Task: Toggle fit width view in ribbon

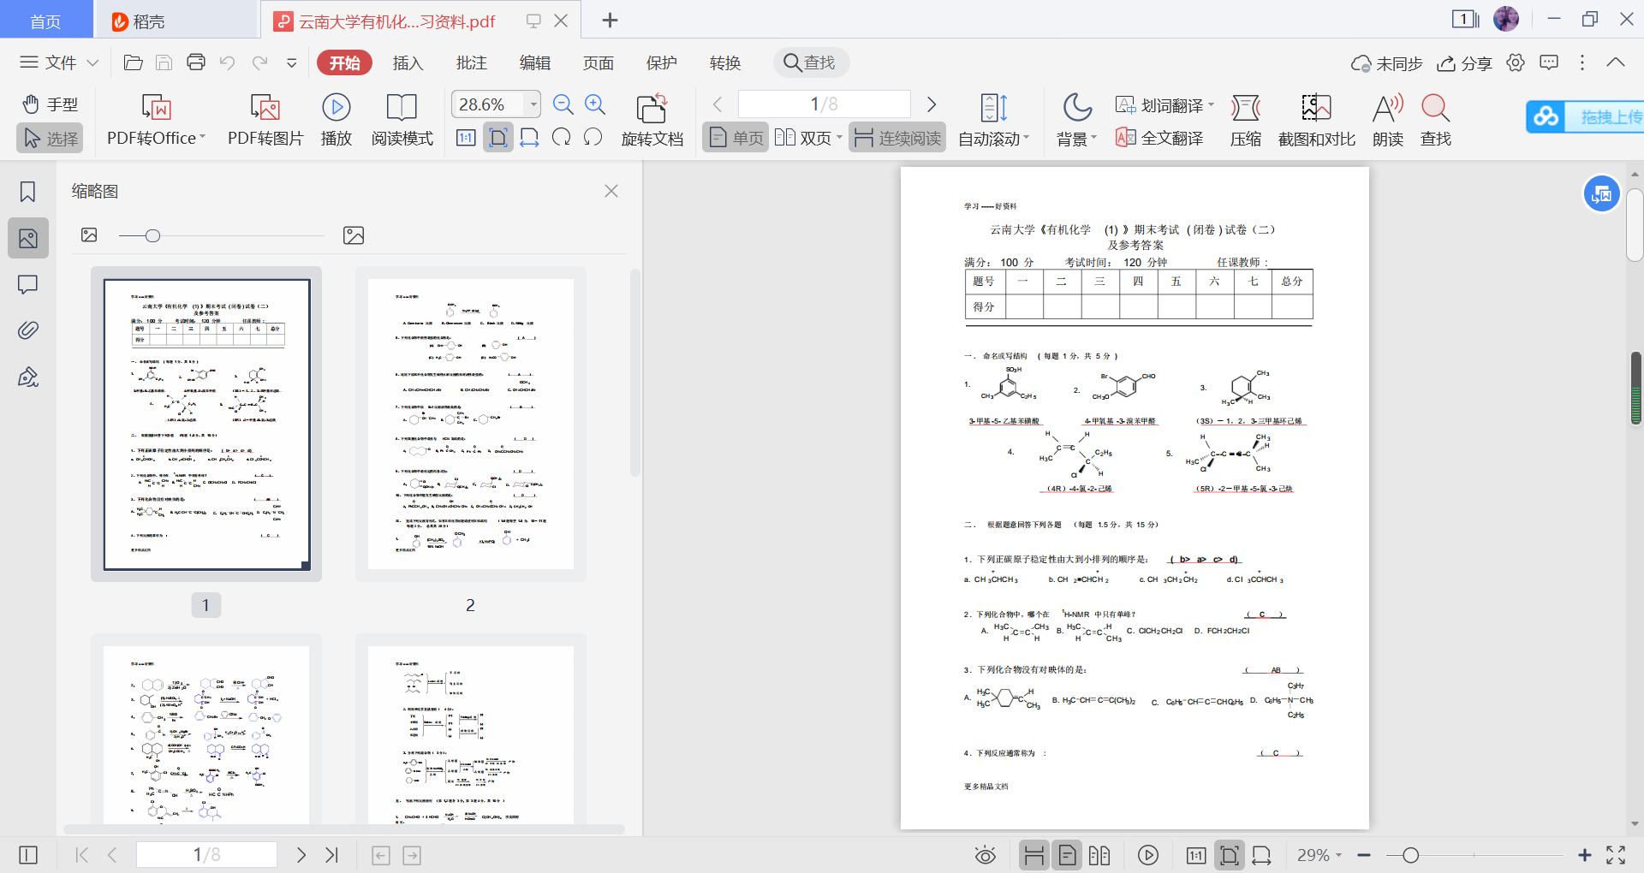Action: pos(529,138)
